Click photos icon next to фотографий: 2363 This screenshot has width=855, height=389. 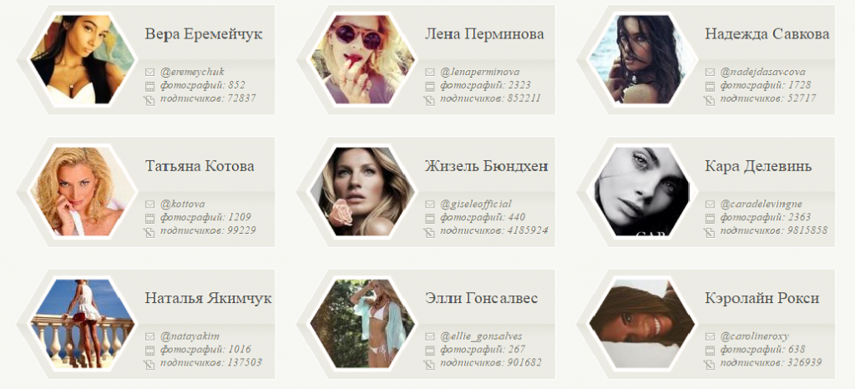[710, 219]
